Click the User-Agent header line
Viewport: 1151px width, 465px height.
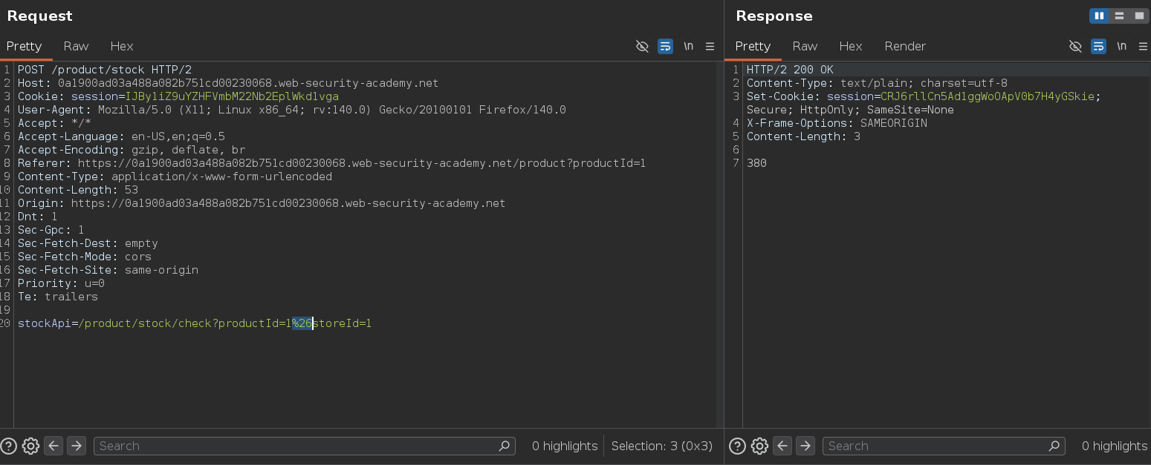292,110
